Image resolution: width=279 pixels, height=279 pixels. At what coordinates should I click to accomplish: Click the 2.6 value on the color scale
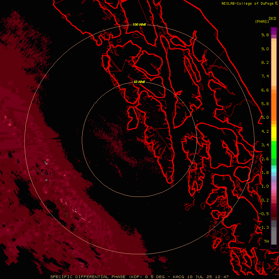click(x=265, y=159)
